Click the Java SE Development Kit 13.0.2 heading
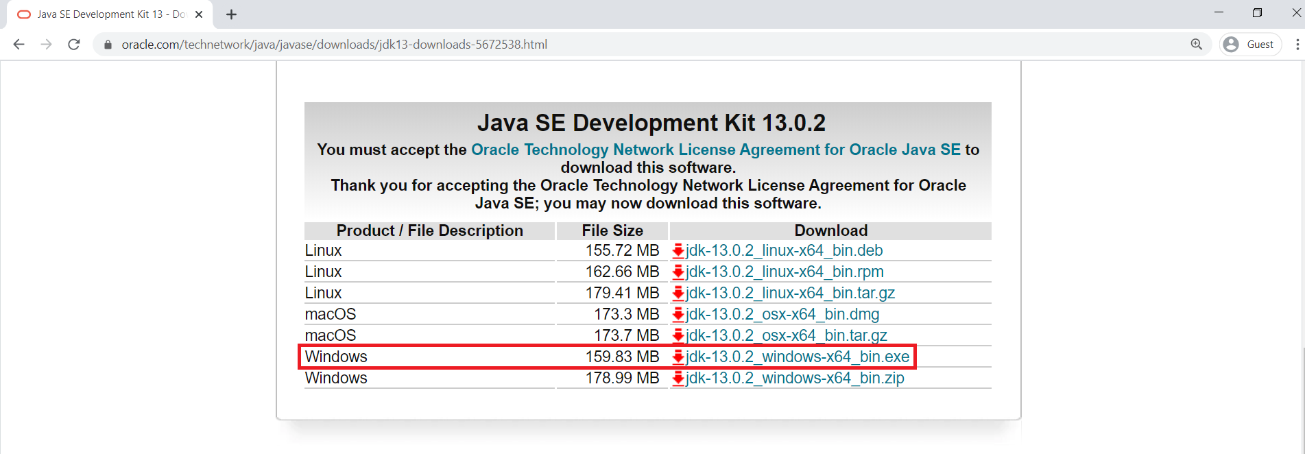Image resolution: width=1305 pixels, height=454 pixels. tap(651, 123)
